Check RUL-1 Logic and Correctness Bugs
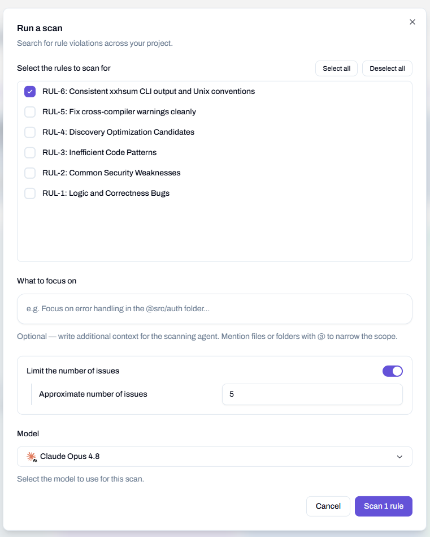The width and height of the screenshot is (430, 537). point(30,194)
